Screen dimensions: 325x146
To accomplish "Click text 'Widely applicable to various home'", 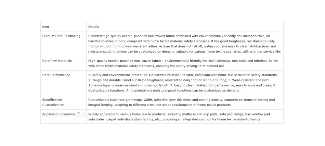I will click(115, 114).
